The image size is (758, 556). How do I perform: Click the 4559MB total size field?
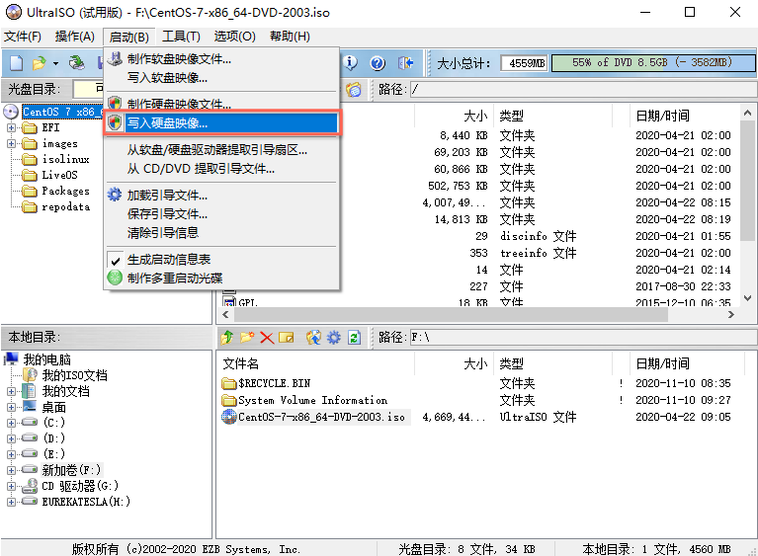(524, 63)
